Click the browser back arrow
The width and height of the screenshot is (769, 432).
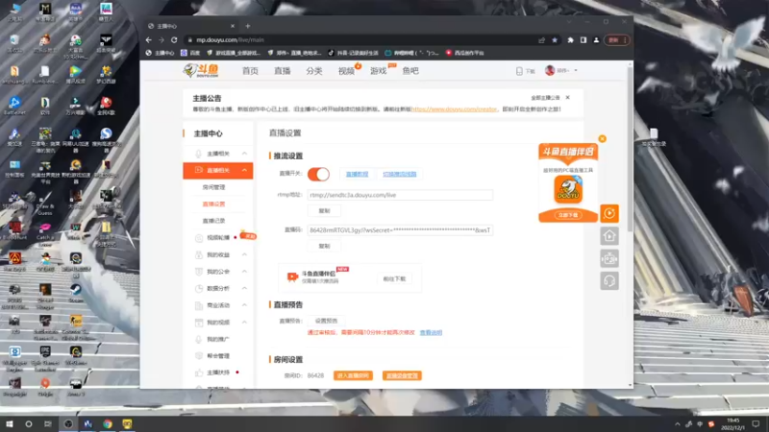[x=149, y=40]
